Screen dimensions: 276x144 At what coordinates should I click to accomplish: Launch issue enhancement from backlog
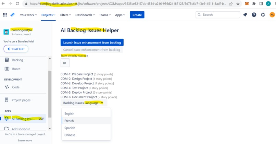(x=92, y=43)
